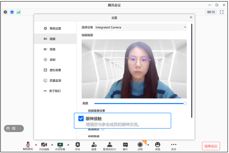This screenshot has width=229, height=153.
Task: Open 录制 in the settings sidebar
Action: (55, 60)
